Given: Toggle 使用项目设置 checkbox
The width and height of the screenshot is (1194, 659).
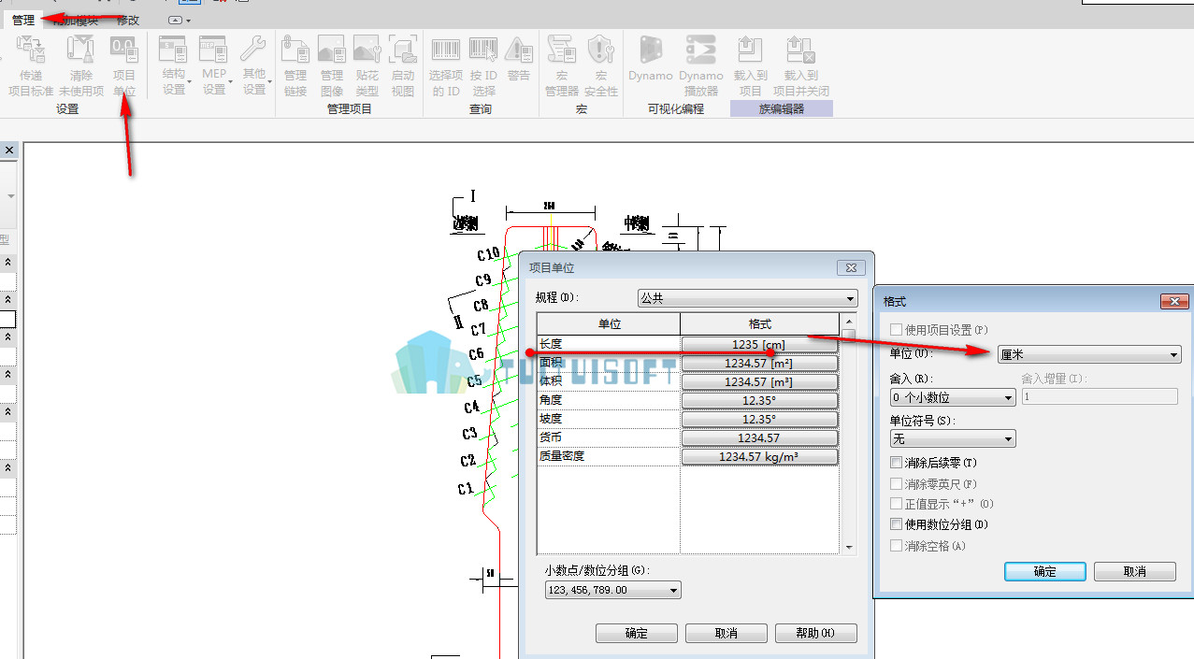Looking at the screenshot, I should [897, 330].
